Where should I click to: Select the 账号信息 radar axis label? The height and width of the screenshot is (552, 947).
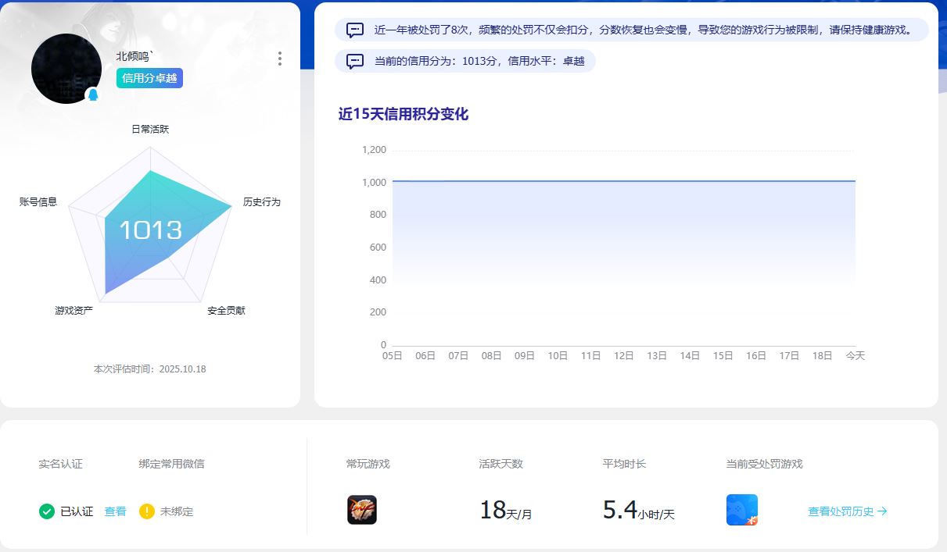point(38,201)
